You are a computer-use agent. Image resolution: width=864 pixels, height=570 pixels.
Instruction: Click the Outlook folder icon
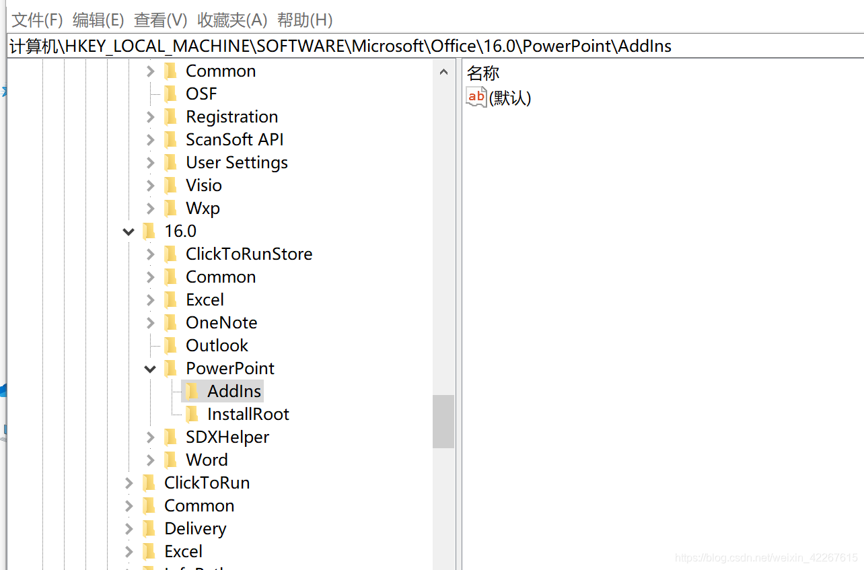[170, 345]
